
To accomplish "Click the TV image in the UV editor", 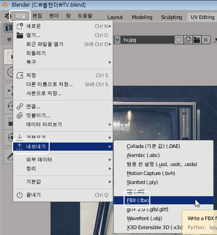I will (x=165, y=113).
